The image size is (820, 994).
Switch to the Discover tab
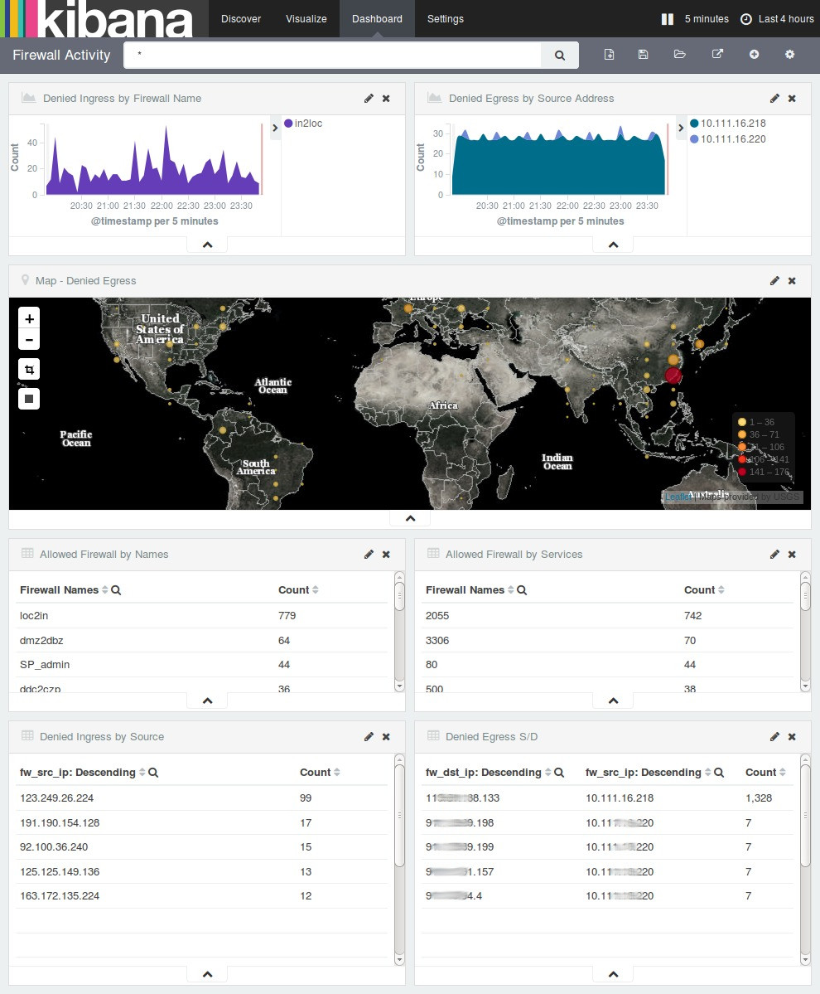click(x=241, y=19)
